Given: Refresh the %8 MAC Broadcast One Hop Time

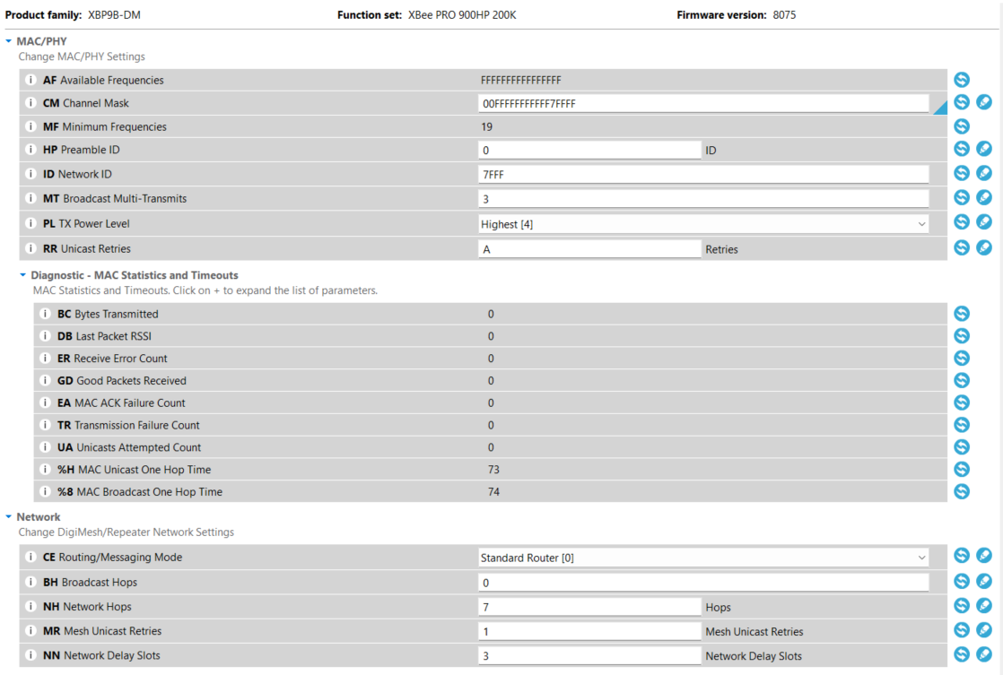Looking at the screenshot, I should pyautogui.click(x=962, y=491).
